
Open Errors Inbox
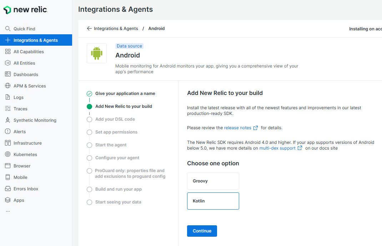(x=36, y=189)
